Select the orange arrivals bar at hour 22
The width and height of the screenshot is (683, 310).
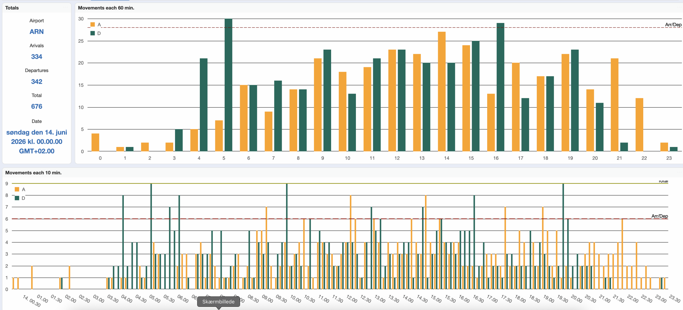639,125
